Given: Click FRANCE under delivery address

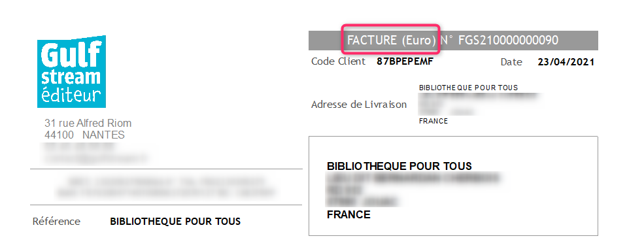Looking at the screenshot, I should coord(433,121).
